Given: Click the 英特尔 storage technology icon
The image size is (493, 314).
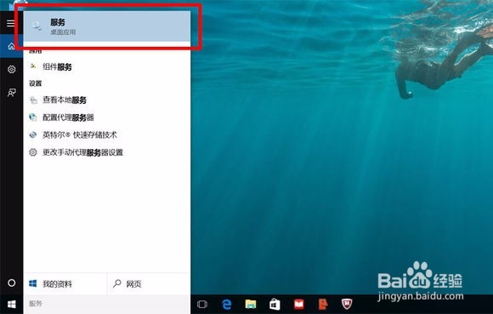Looking at the screenshot, I should point(33,135).
